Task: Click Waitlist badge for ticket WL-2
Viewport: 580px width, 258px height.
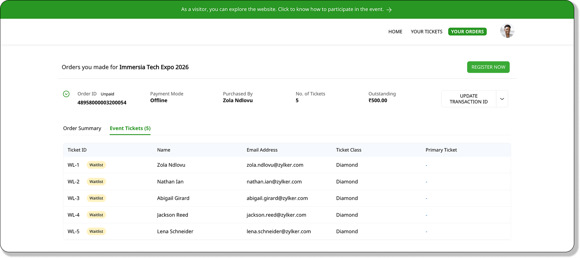Action: (96, 182)
